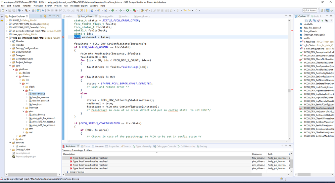Click the editor vertical scrollbar thumb
335x183 pixels.
[289, 90]
